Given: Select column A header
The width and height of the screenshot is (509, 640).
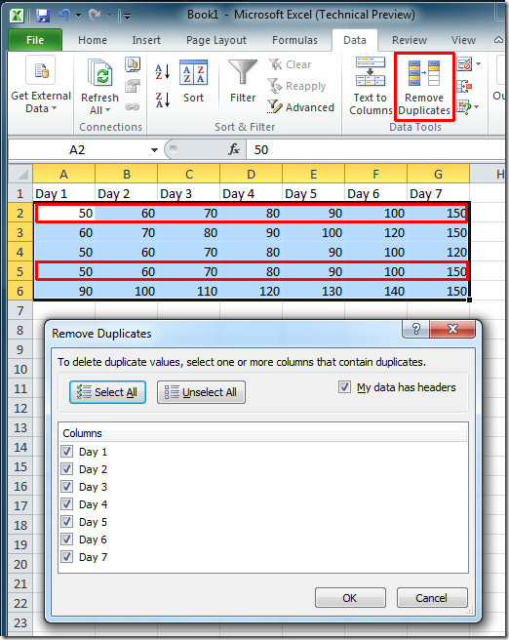Looking at the screenshot, I should pyautogui.click(x=64, y=175).
